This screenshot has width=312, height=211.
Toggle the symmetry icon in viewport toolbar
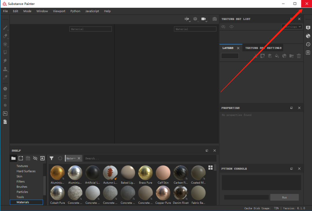coord(187,19)
